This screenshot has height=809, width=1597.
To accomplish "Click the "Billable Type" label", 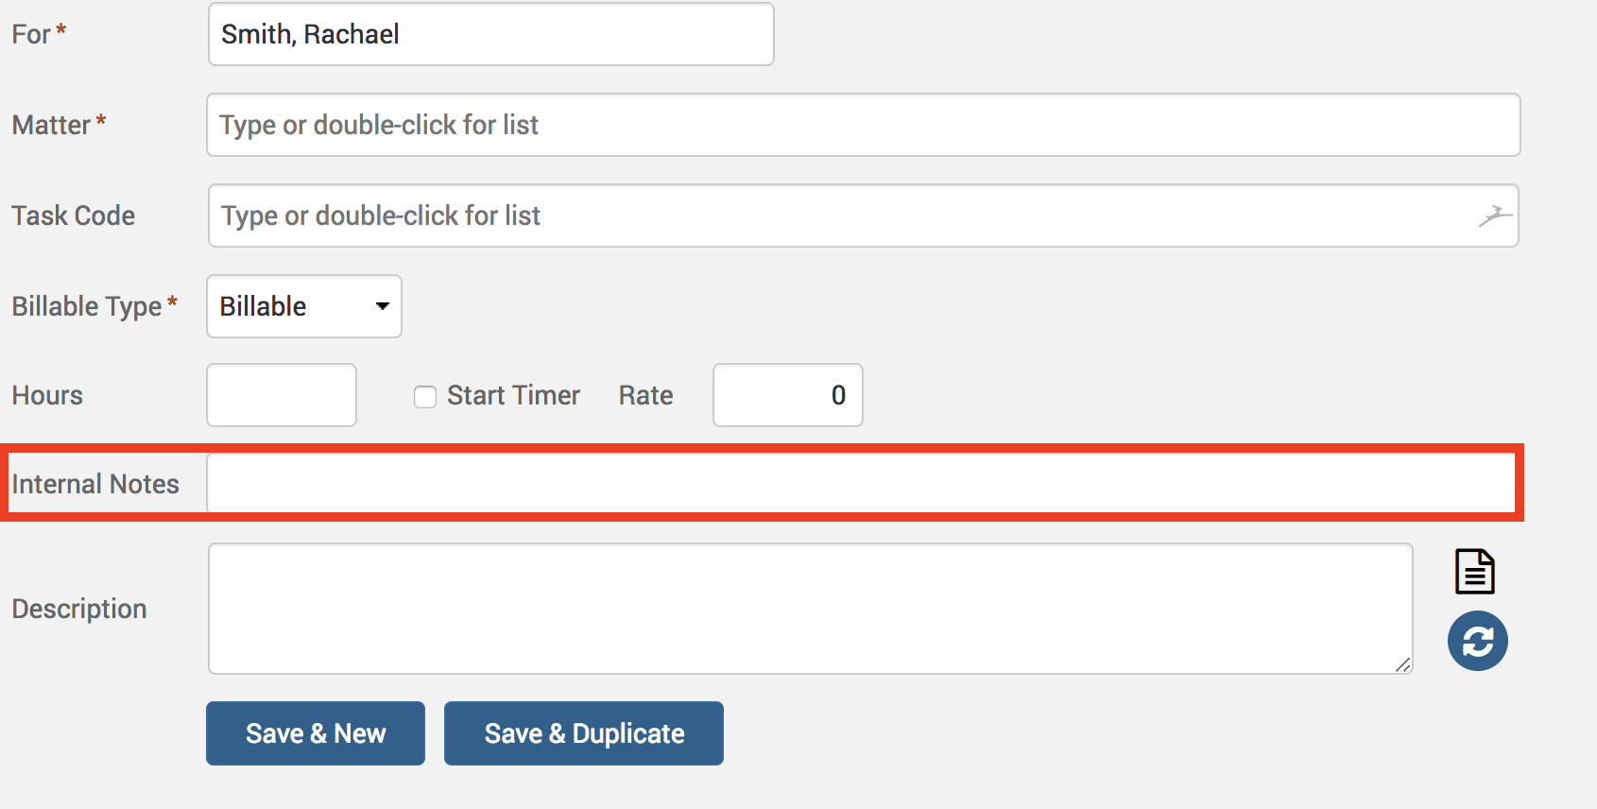I will 87,306.
